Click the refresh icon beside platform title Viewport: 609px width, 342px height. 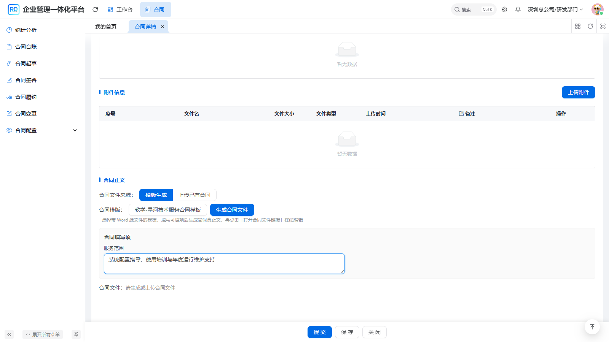tap(95, 9)
